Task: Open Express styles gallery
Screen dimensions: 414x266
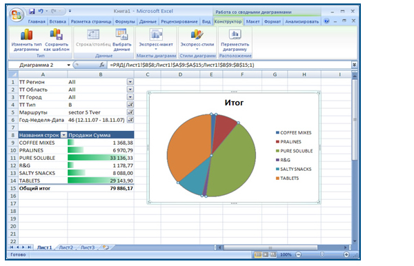Action: [x=197, y=39]
